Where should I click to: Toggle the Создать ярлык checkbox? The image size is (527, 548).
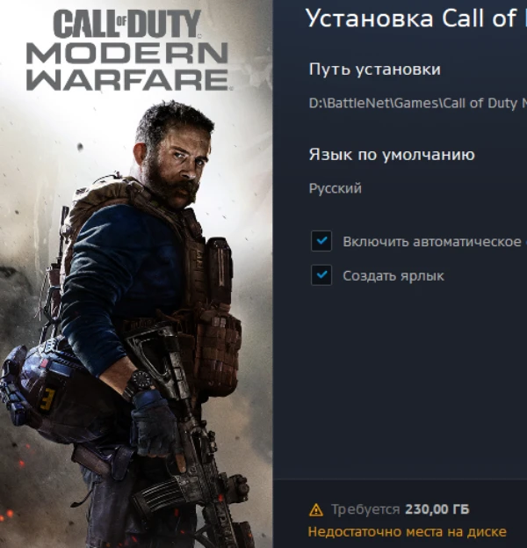321,275
